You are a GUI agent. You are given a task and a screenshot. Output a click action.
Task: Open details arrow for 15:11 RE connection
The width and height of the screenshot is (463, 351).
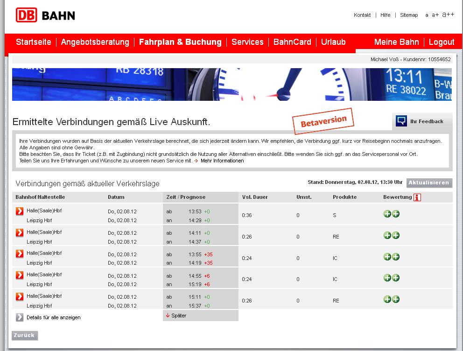click(20, 296)
